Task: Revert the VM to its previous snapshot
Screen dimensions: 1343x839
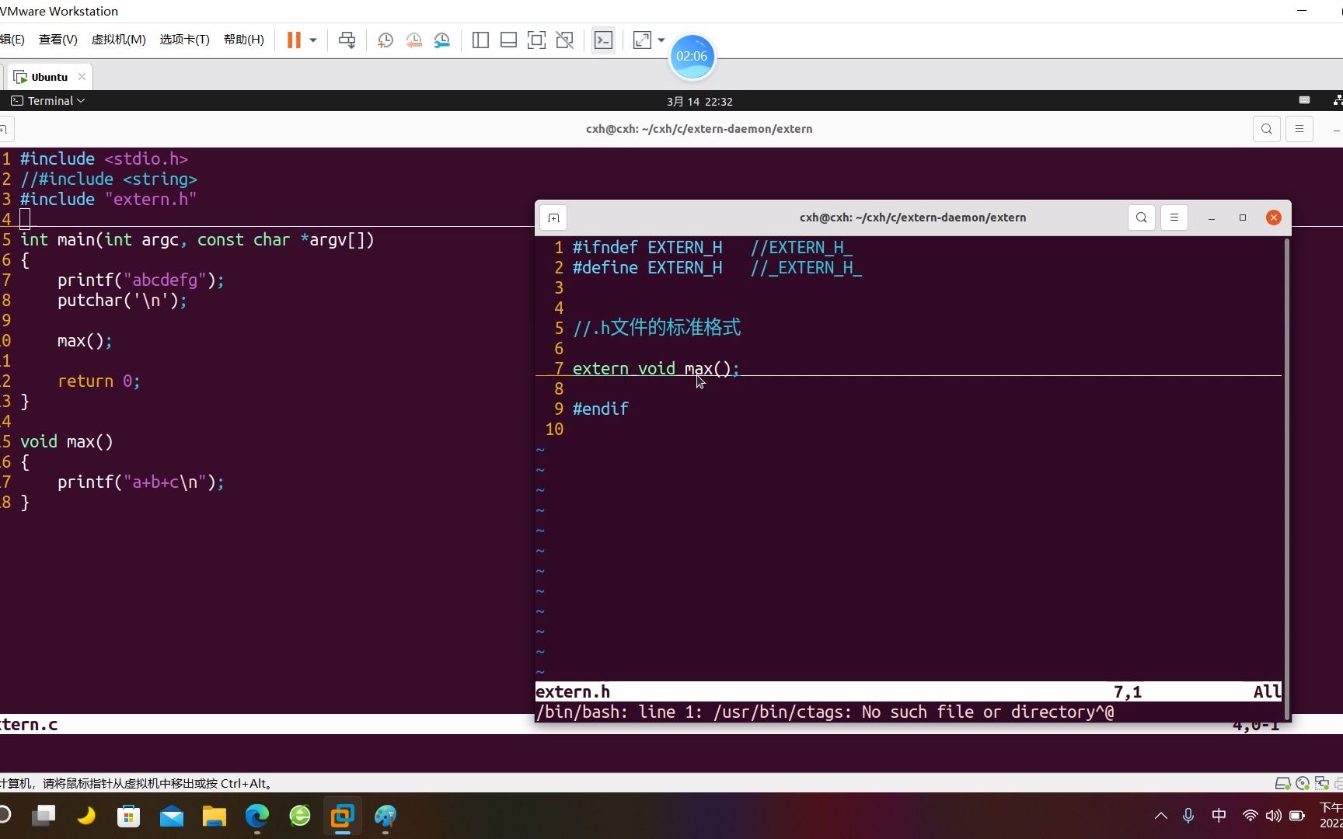Action: tap(413, 40)
